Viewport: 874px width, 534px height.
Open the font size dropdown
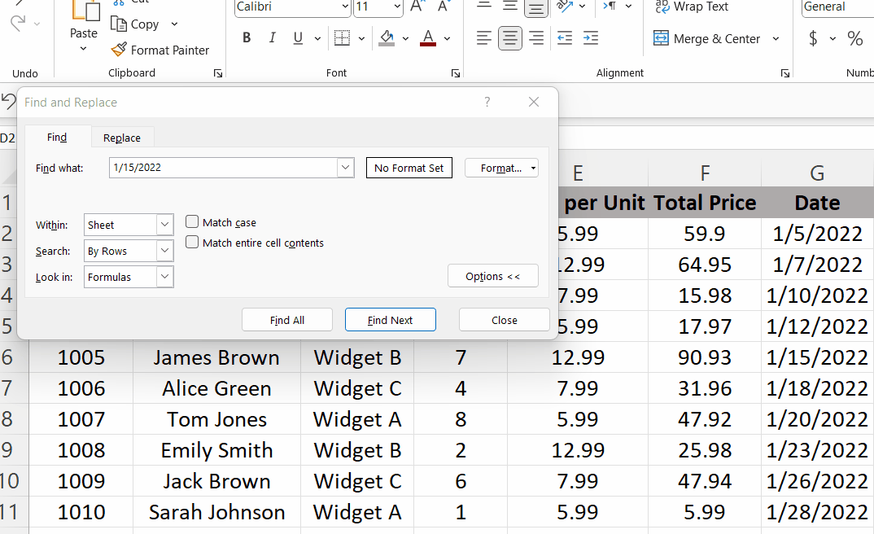[397, 7]
